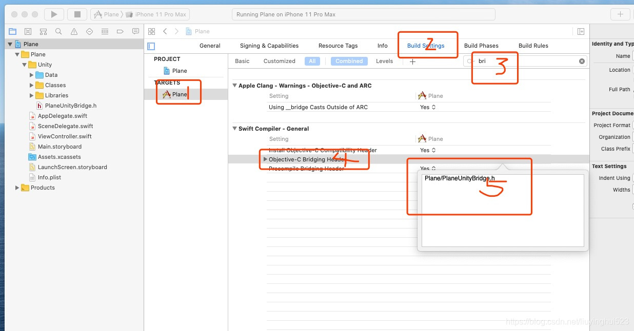Click the Stop button in toolbar
This screenshot has height=331, width=634.
pyautogui.click(x=77, y=14)
